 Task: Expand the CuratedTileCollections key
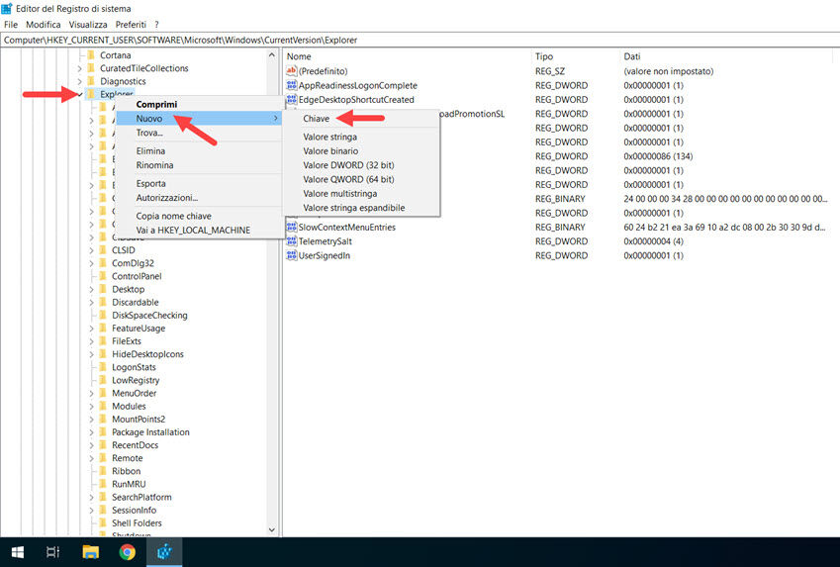click(x=79, y=68)
